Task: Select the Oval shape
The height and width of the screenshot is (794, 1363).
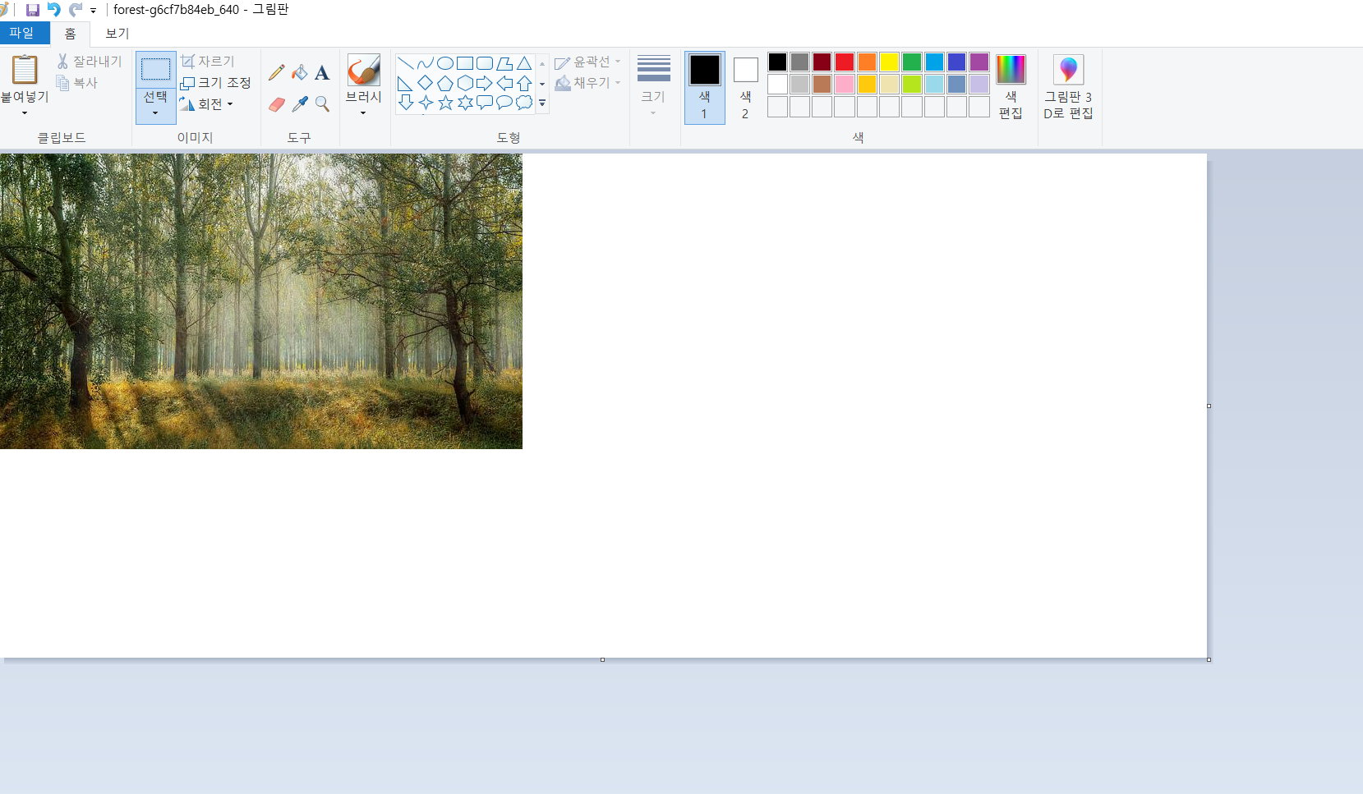Action: coord(445,63)
